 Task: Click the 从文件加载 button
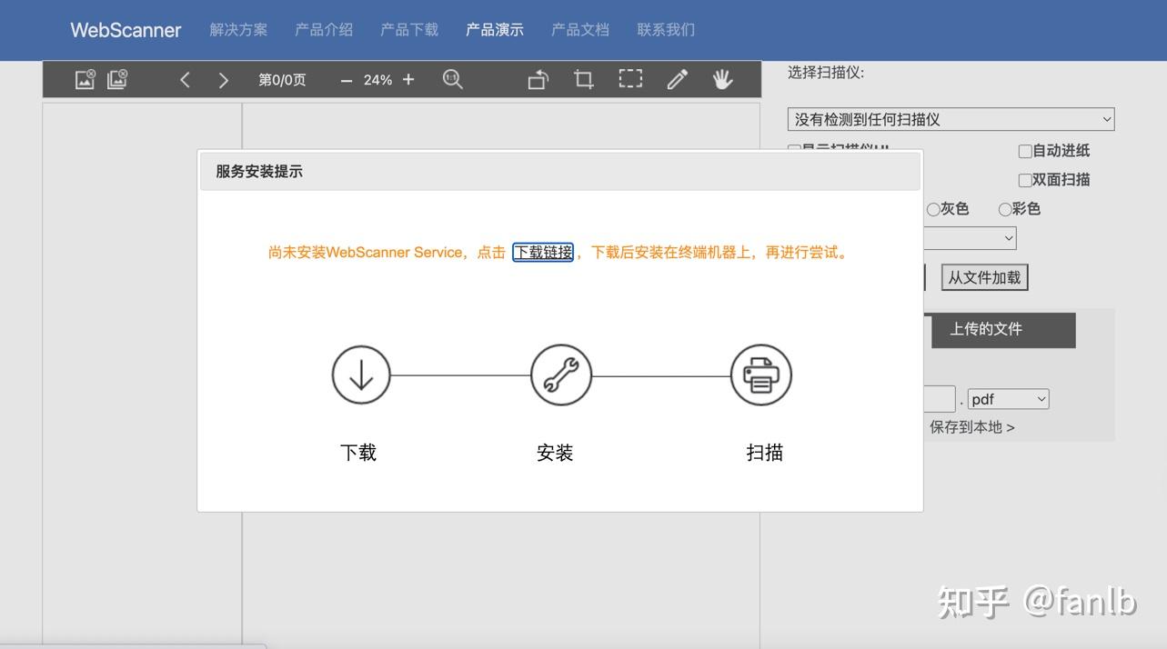[984, 276]
